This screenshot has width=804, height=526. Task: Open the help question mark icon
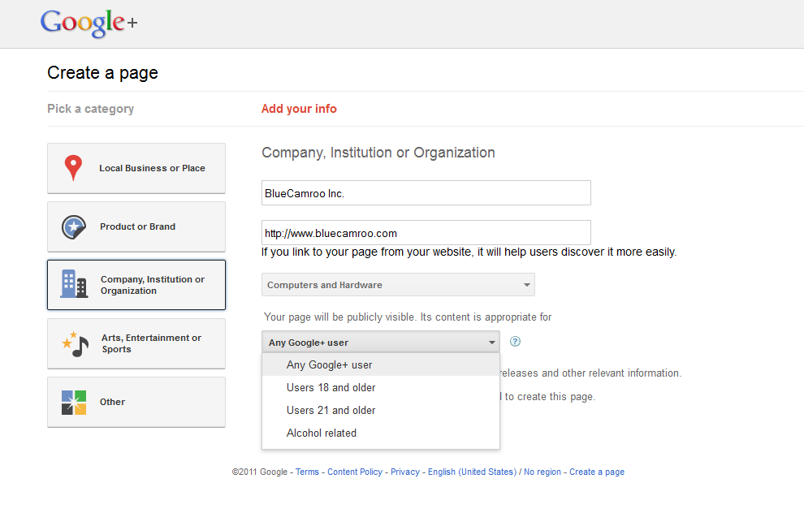tap(516, 342)
